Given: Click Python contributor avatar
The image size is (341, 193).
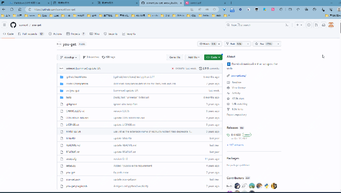Looking at the screenshot, I should 267,186.
